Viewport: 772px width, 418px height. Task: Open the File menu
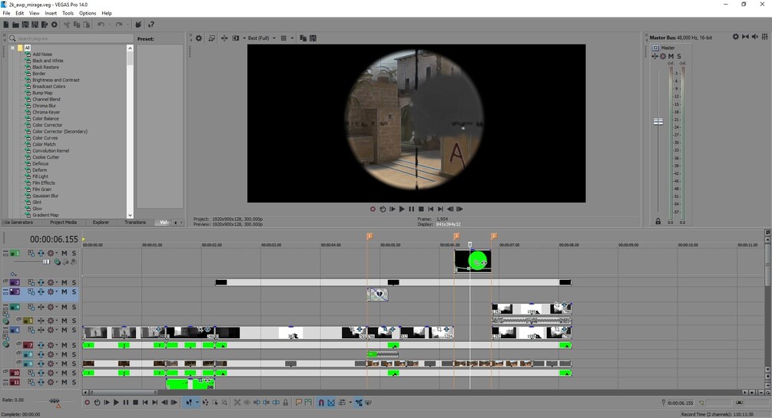pos(6,13)
